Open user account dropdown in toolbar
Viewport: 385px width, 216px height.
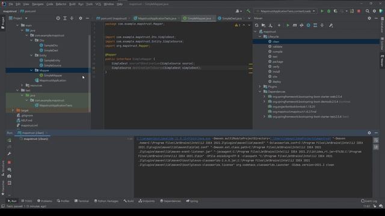(239, 11)
